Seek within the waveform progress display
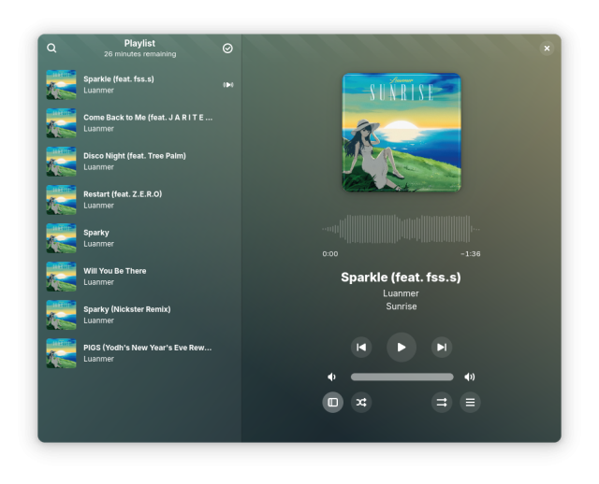Screen dimensions: 599x484 pyautogui.click(x=401, y=229)
